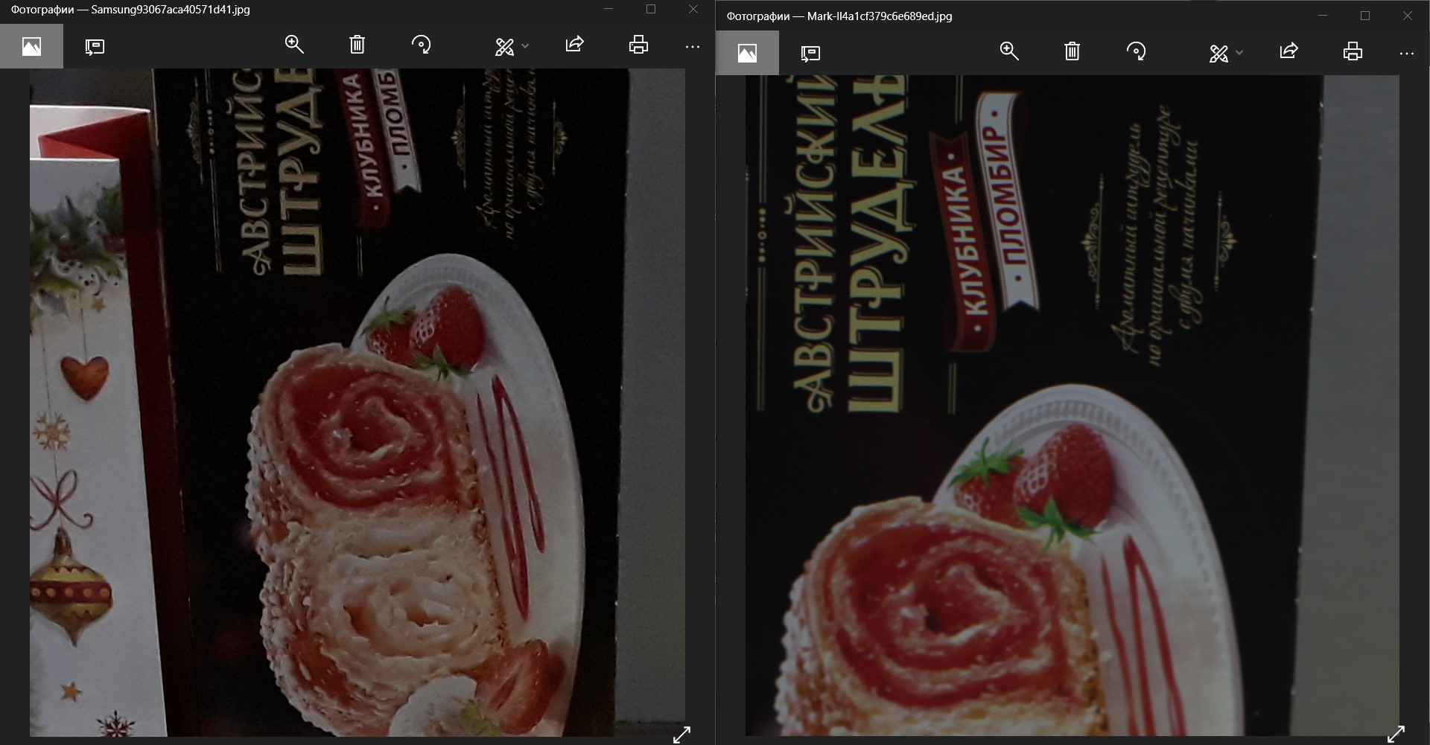Viewport: 1430px width, 745px height.
Task: Open Edit & Create in Mark-II window
Action: click(1218, 53)
